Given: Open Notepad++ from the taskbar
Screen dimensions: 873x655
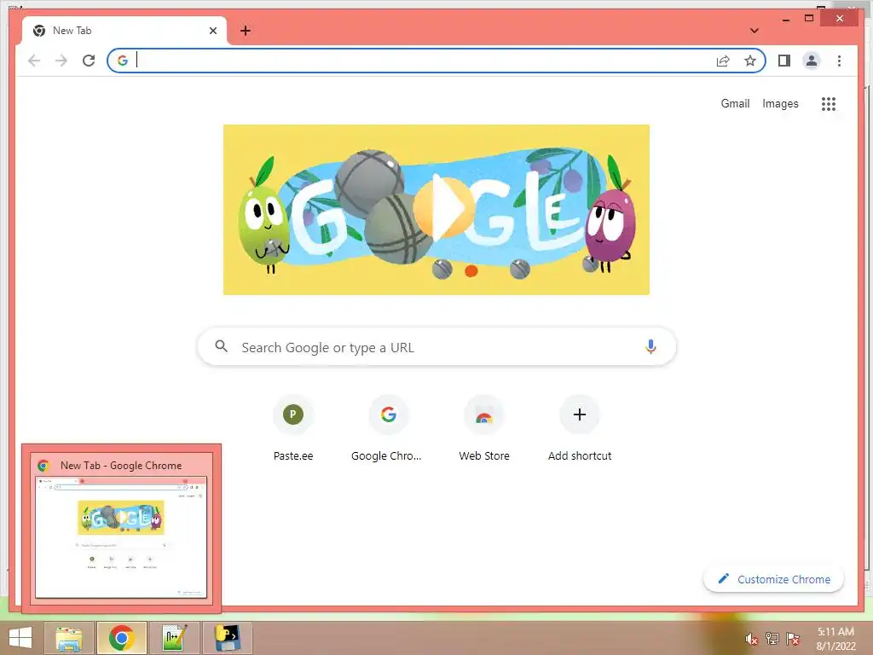Looking at the screenshot, I should [175, 638].
